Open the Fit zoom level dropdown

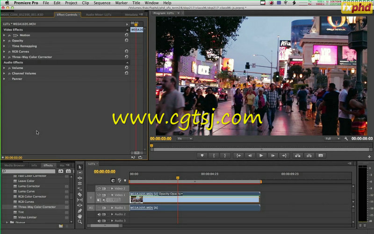click(x=185, y=139)
